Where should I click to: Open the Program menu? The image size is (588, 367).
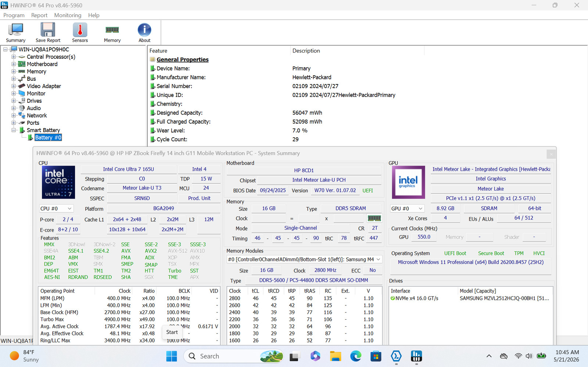14,15
